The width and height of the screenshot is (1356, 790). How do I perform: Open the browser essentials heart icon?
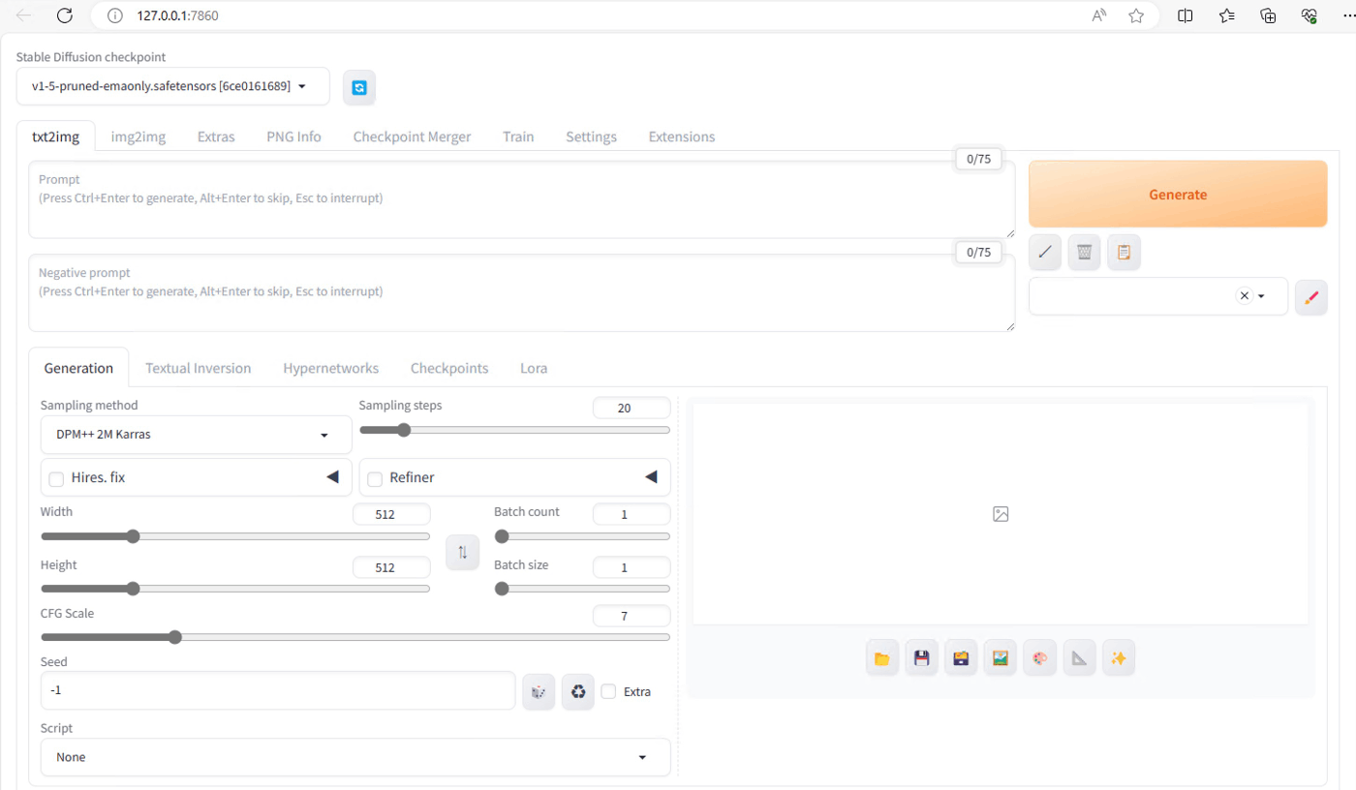1310,15
